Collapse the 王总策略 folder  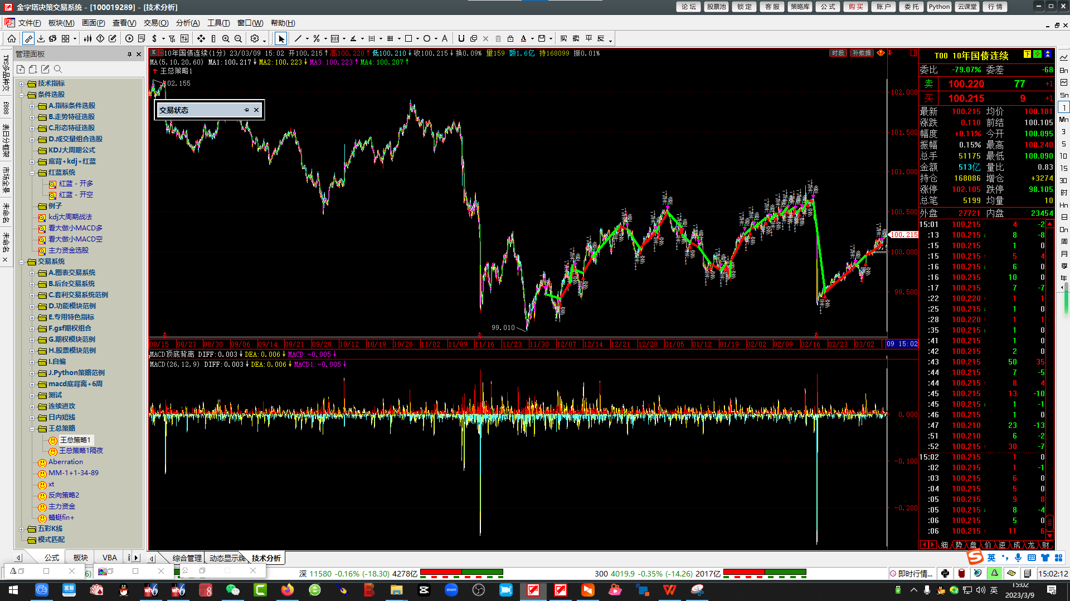coord(32,429)
